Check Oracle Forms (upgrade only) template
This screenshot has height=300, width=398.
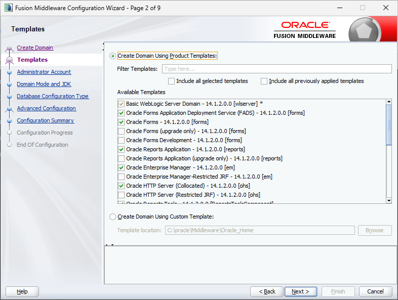122,131
